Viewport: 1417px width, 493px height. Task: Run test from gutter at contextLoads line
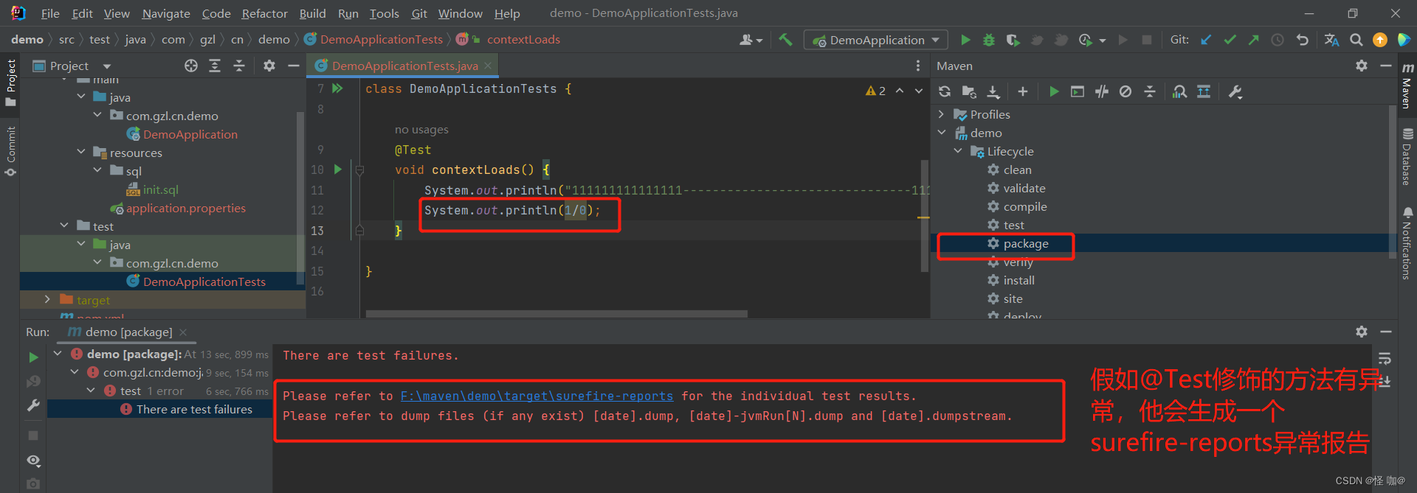click(338, 169)
